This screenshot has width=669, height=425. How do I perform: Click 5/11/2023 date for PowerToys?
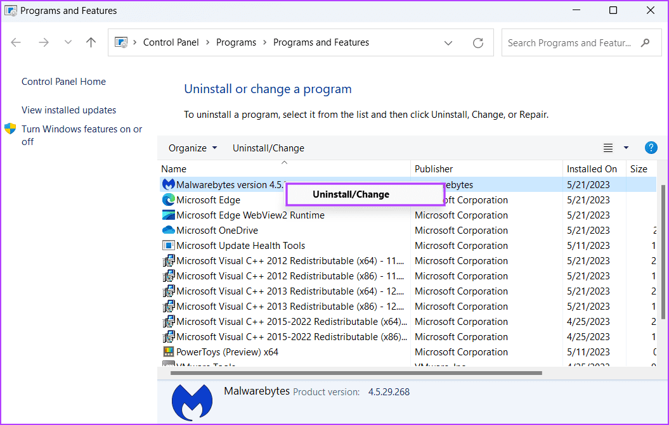(588, 352)
